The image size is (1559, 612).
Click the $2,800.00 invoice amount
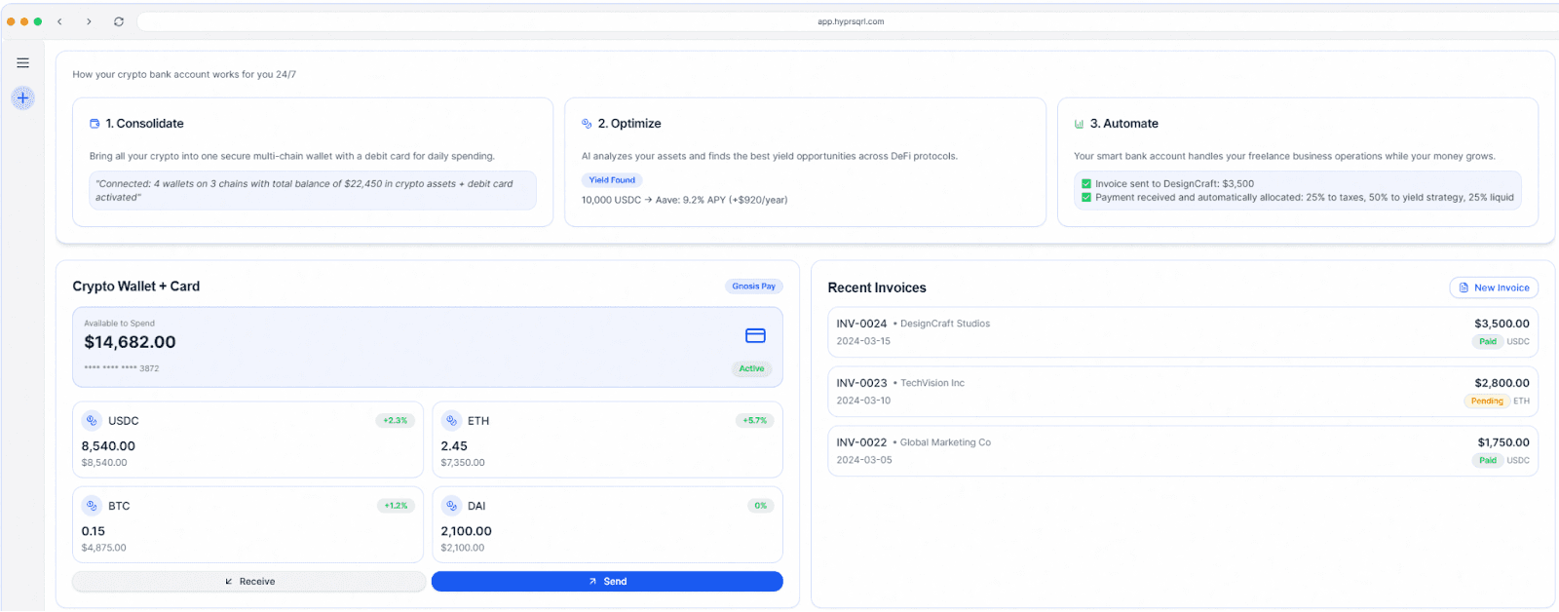click(1502, 383)
